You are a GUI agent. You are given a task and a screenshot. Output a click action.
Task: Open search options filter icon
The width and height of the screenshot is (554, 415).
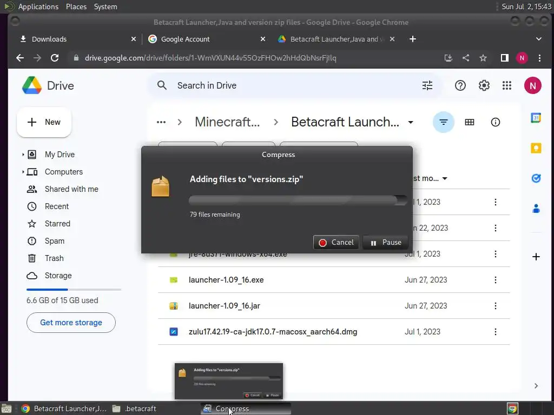click(x=427, y=85)
